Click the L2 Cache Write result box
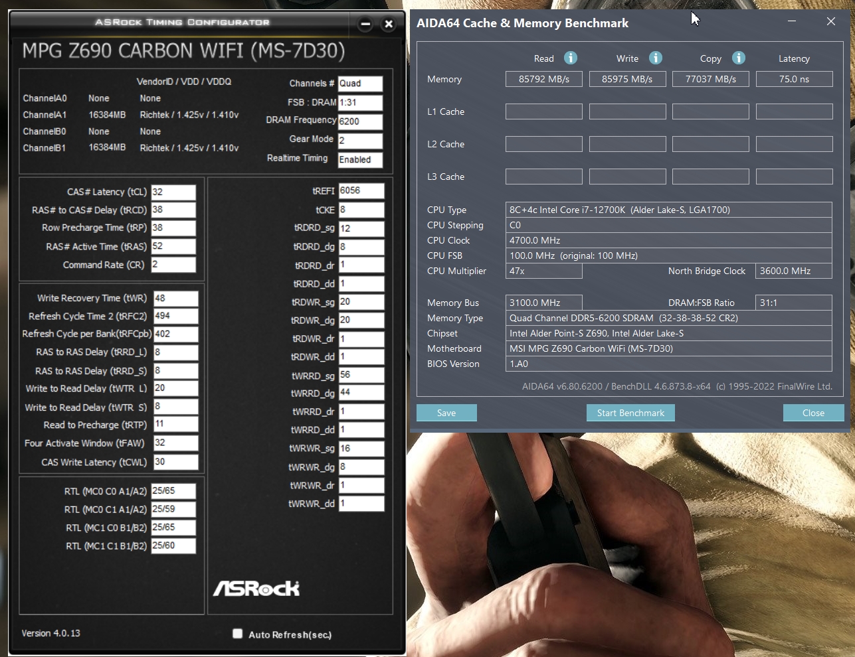 [x=627, y=144]
